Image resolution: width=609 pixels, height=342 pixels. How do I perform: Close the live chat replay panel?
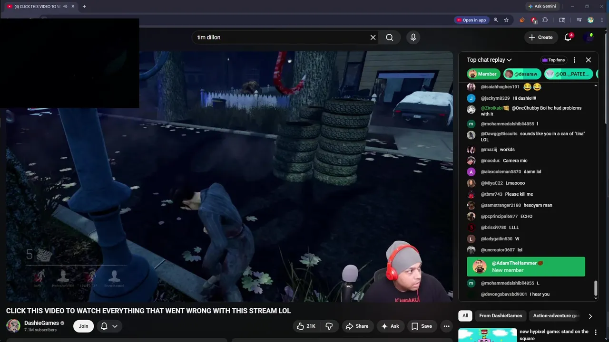click(588, 60)
